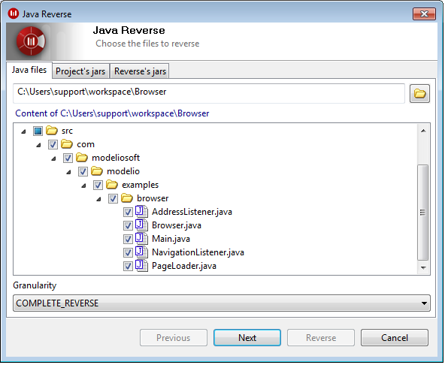Click the Browser.java file icon
The height and width of the screenshot is (365, 445).
[141, 225]
